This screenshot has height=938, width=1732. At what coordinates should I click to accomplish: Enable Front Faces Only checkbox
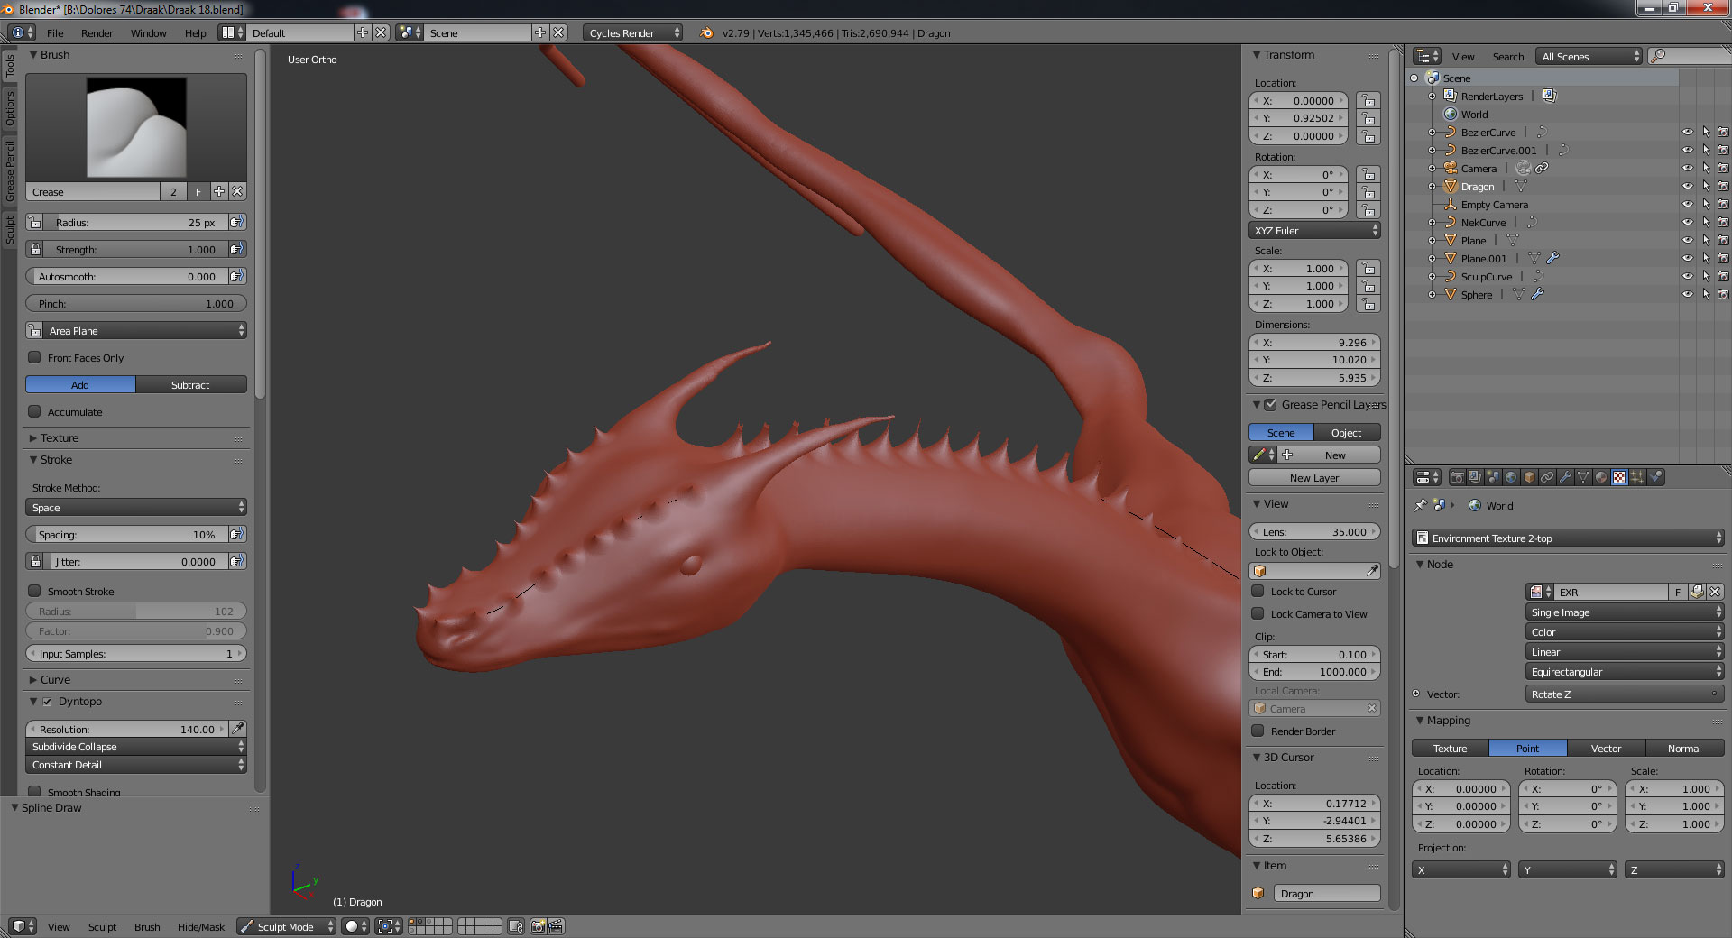[x=35, y=358]
